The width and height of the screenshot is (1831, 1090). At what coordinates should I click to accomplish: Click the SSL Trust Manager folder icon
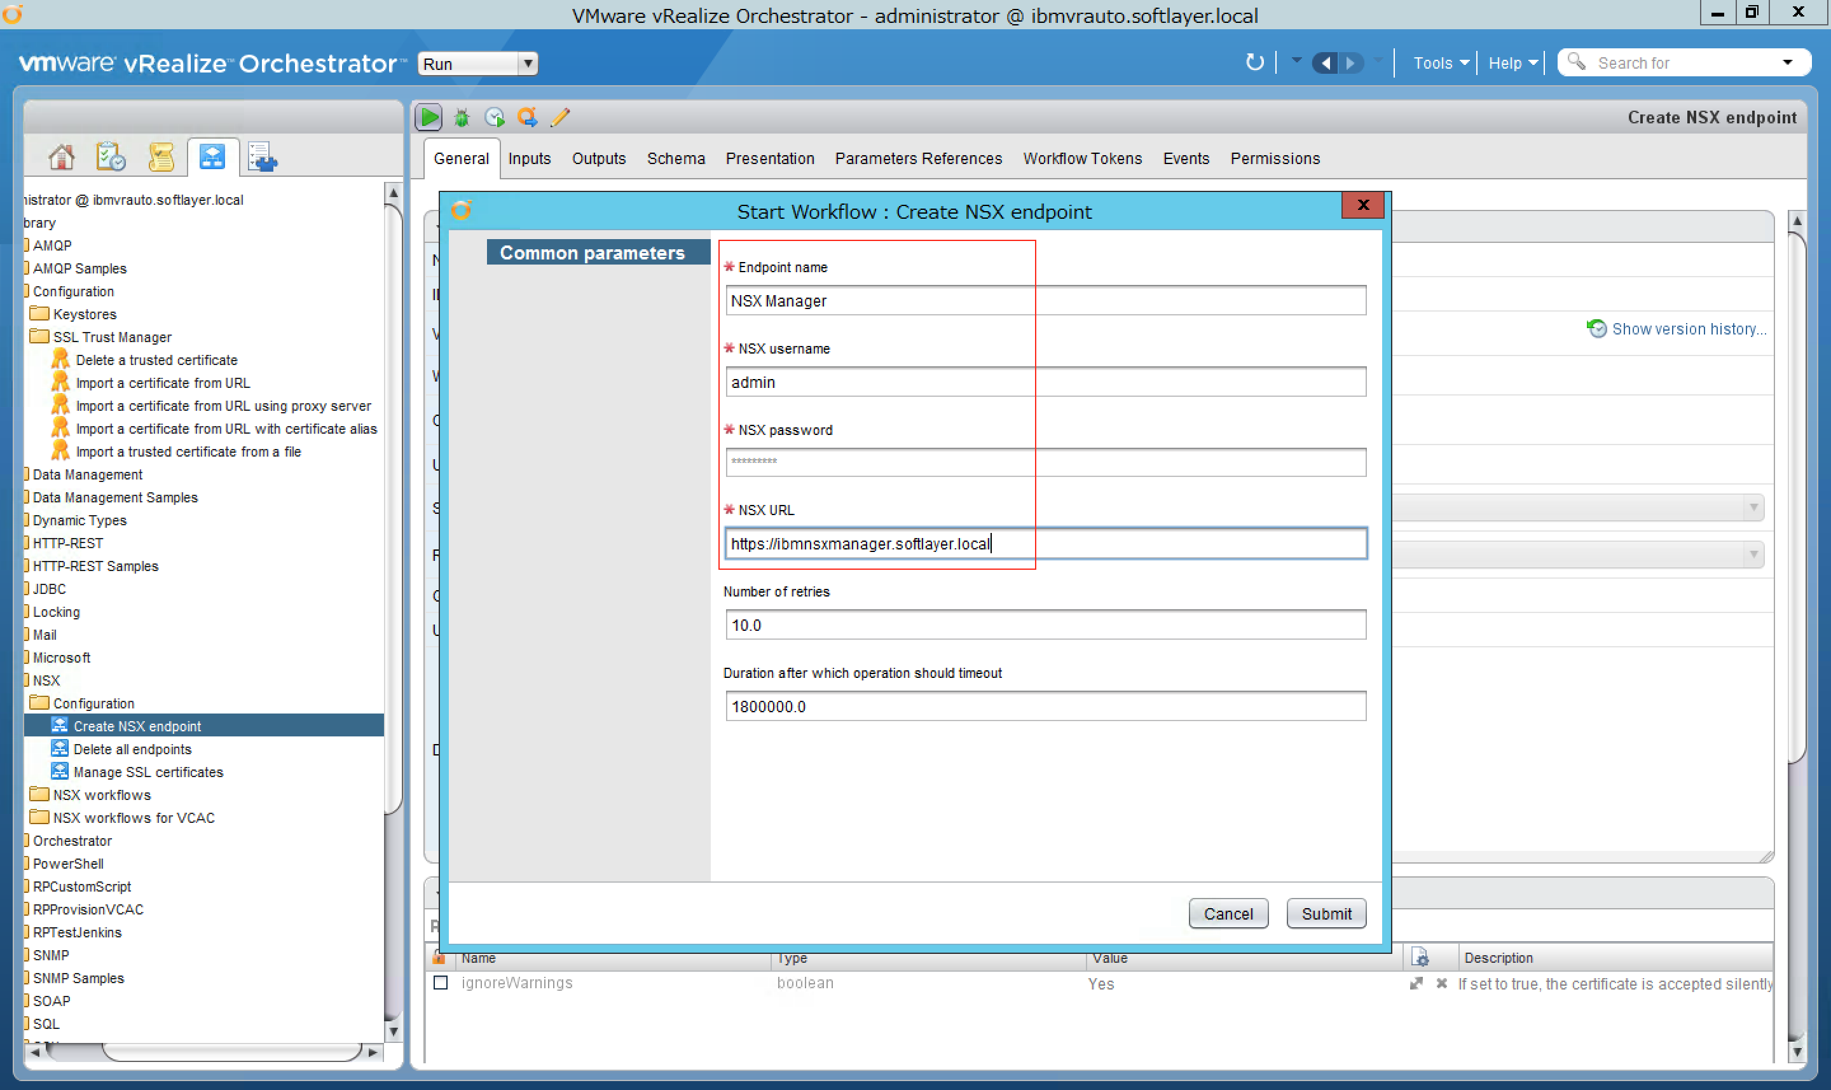(39, 336)
